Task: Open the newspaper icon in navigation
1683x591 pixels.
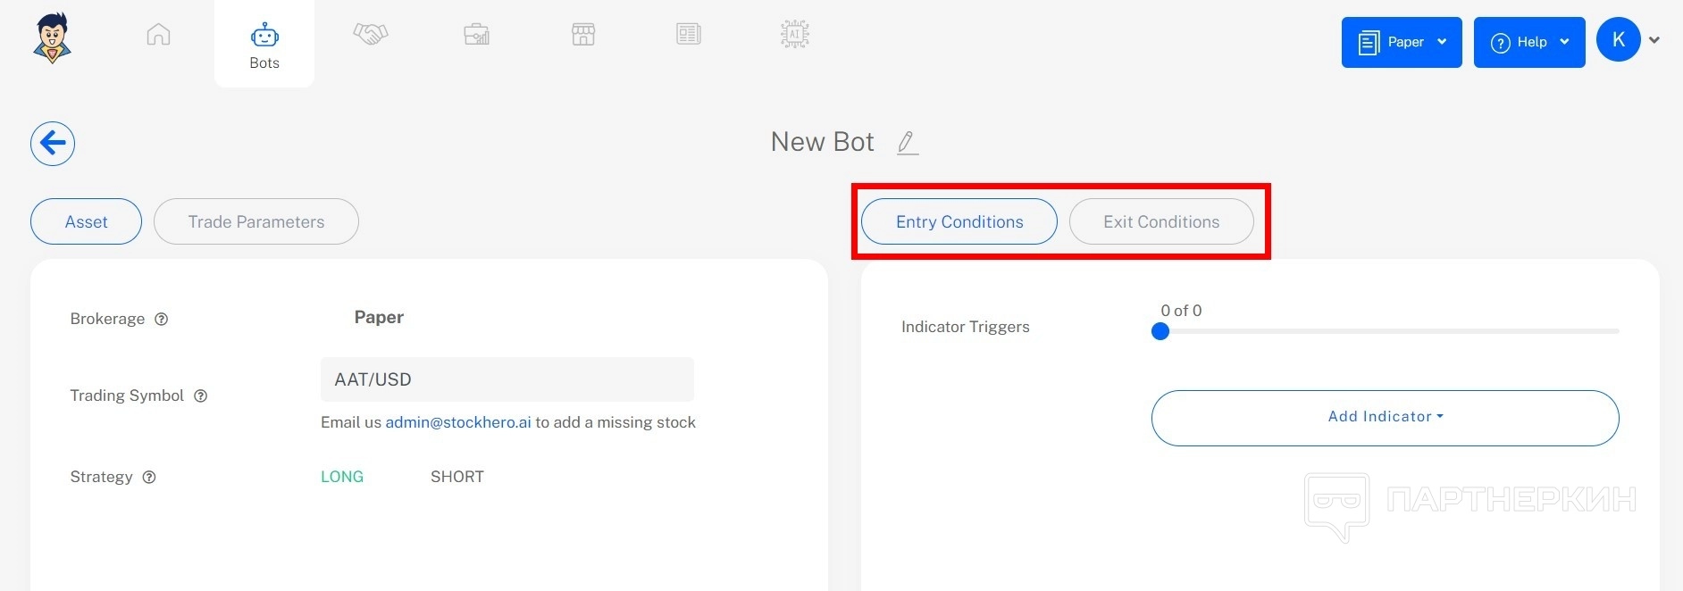Action: point(688,35)
